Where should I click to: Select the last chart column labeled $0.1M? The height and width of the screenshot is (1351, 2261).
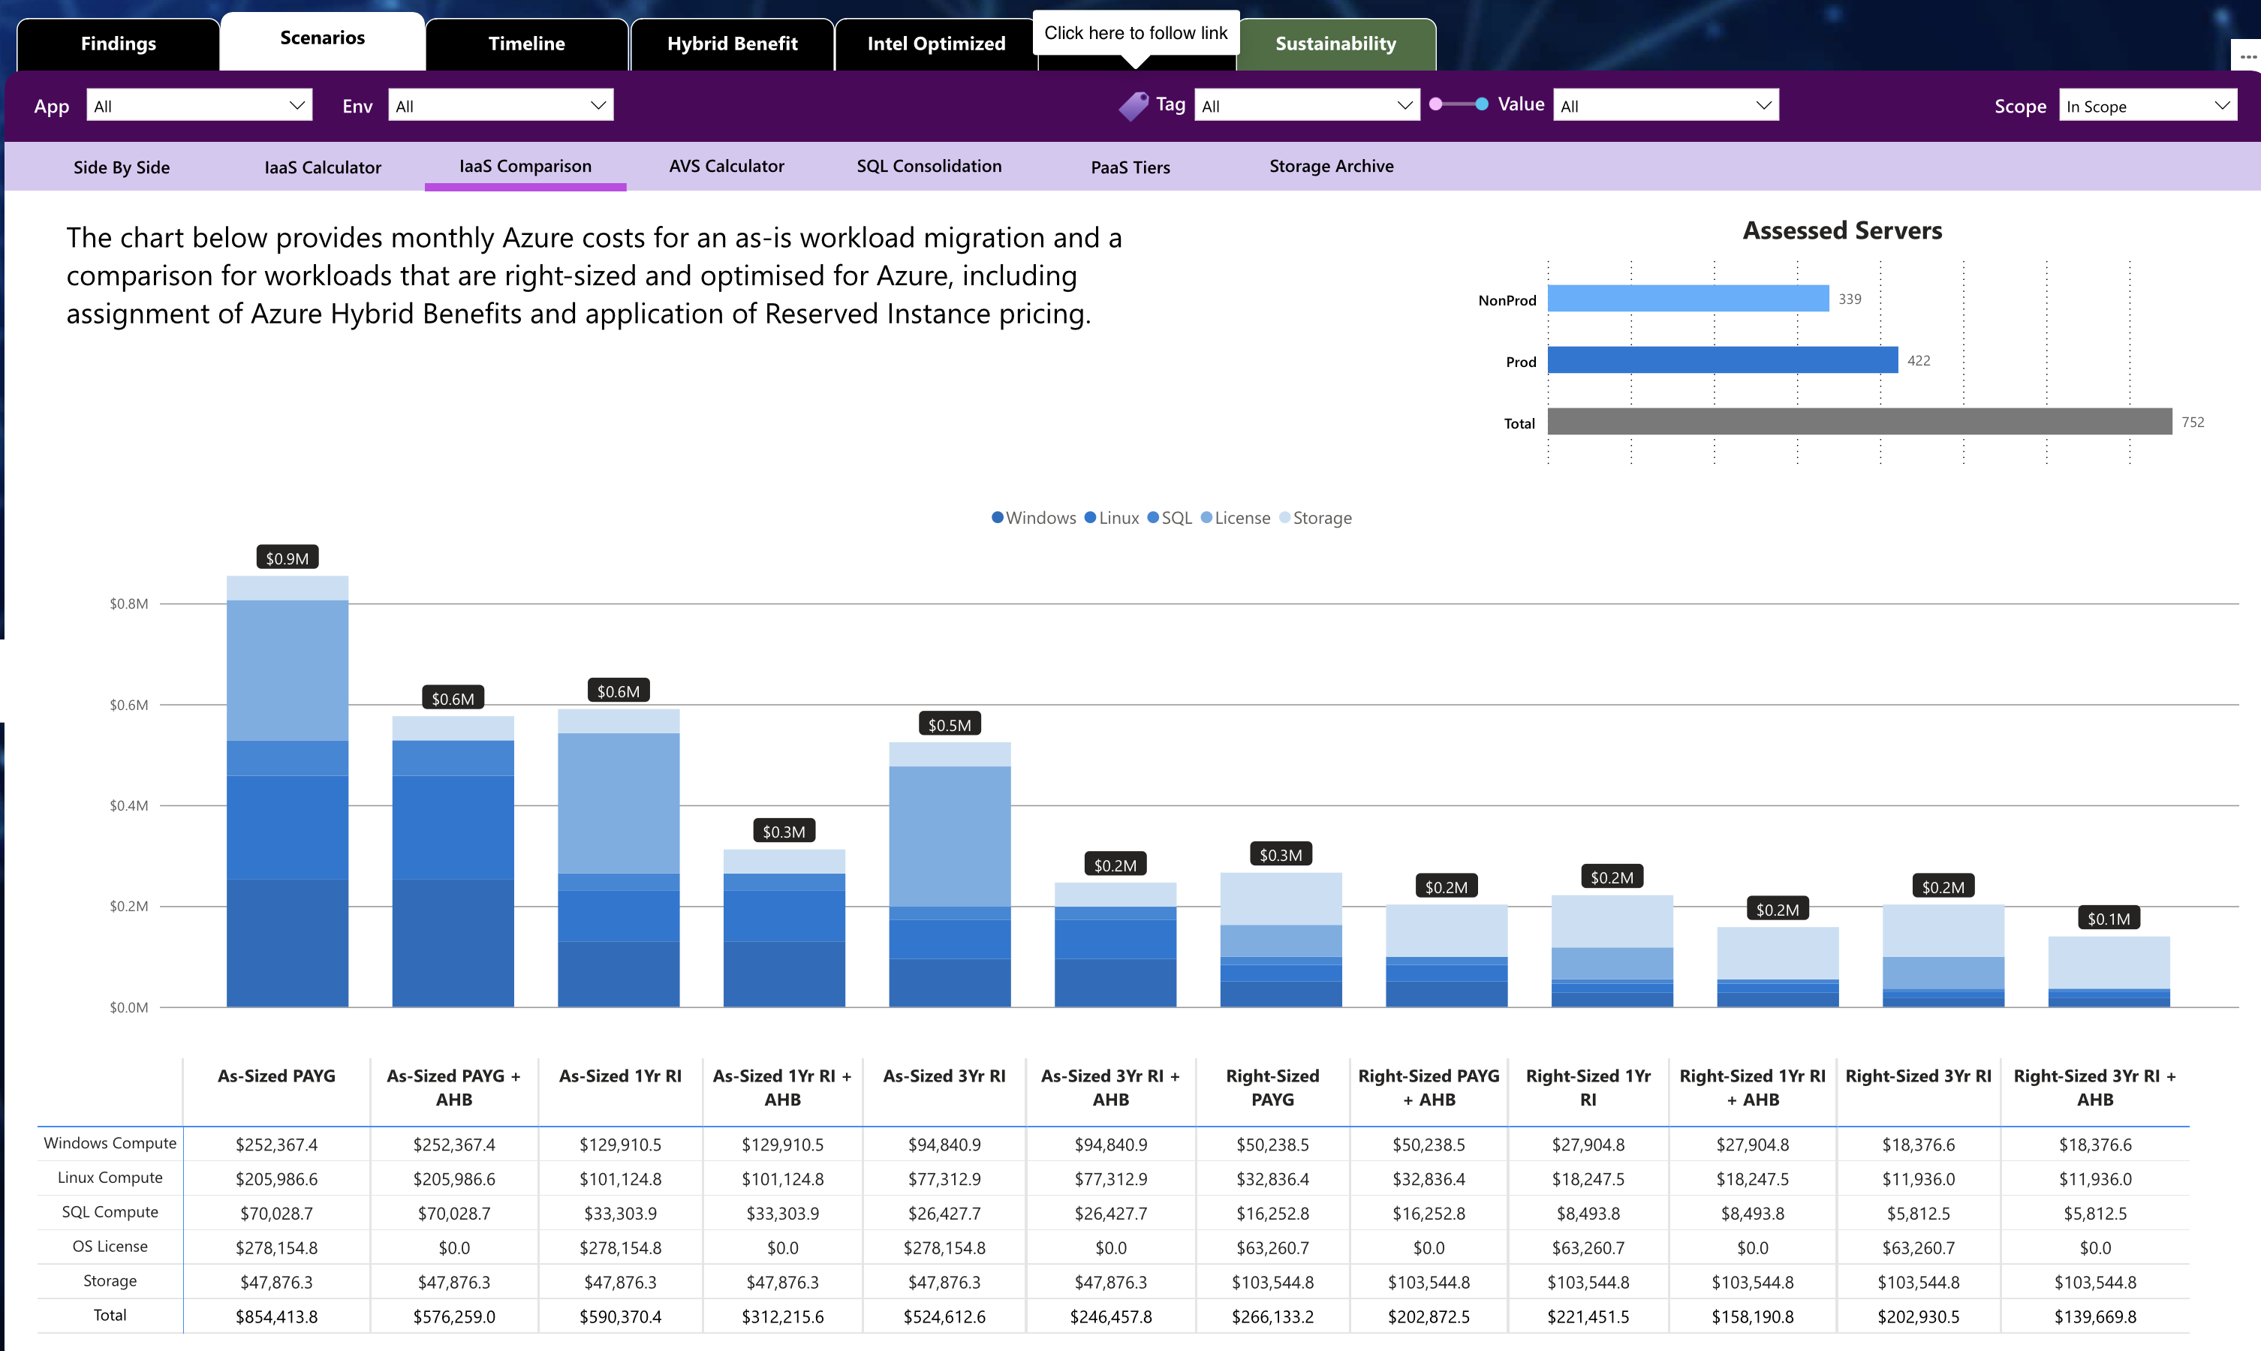(x=2109, y=971)
